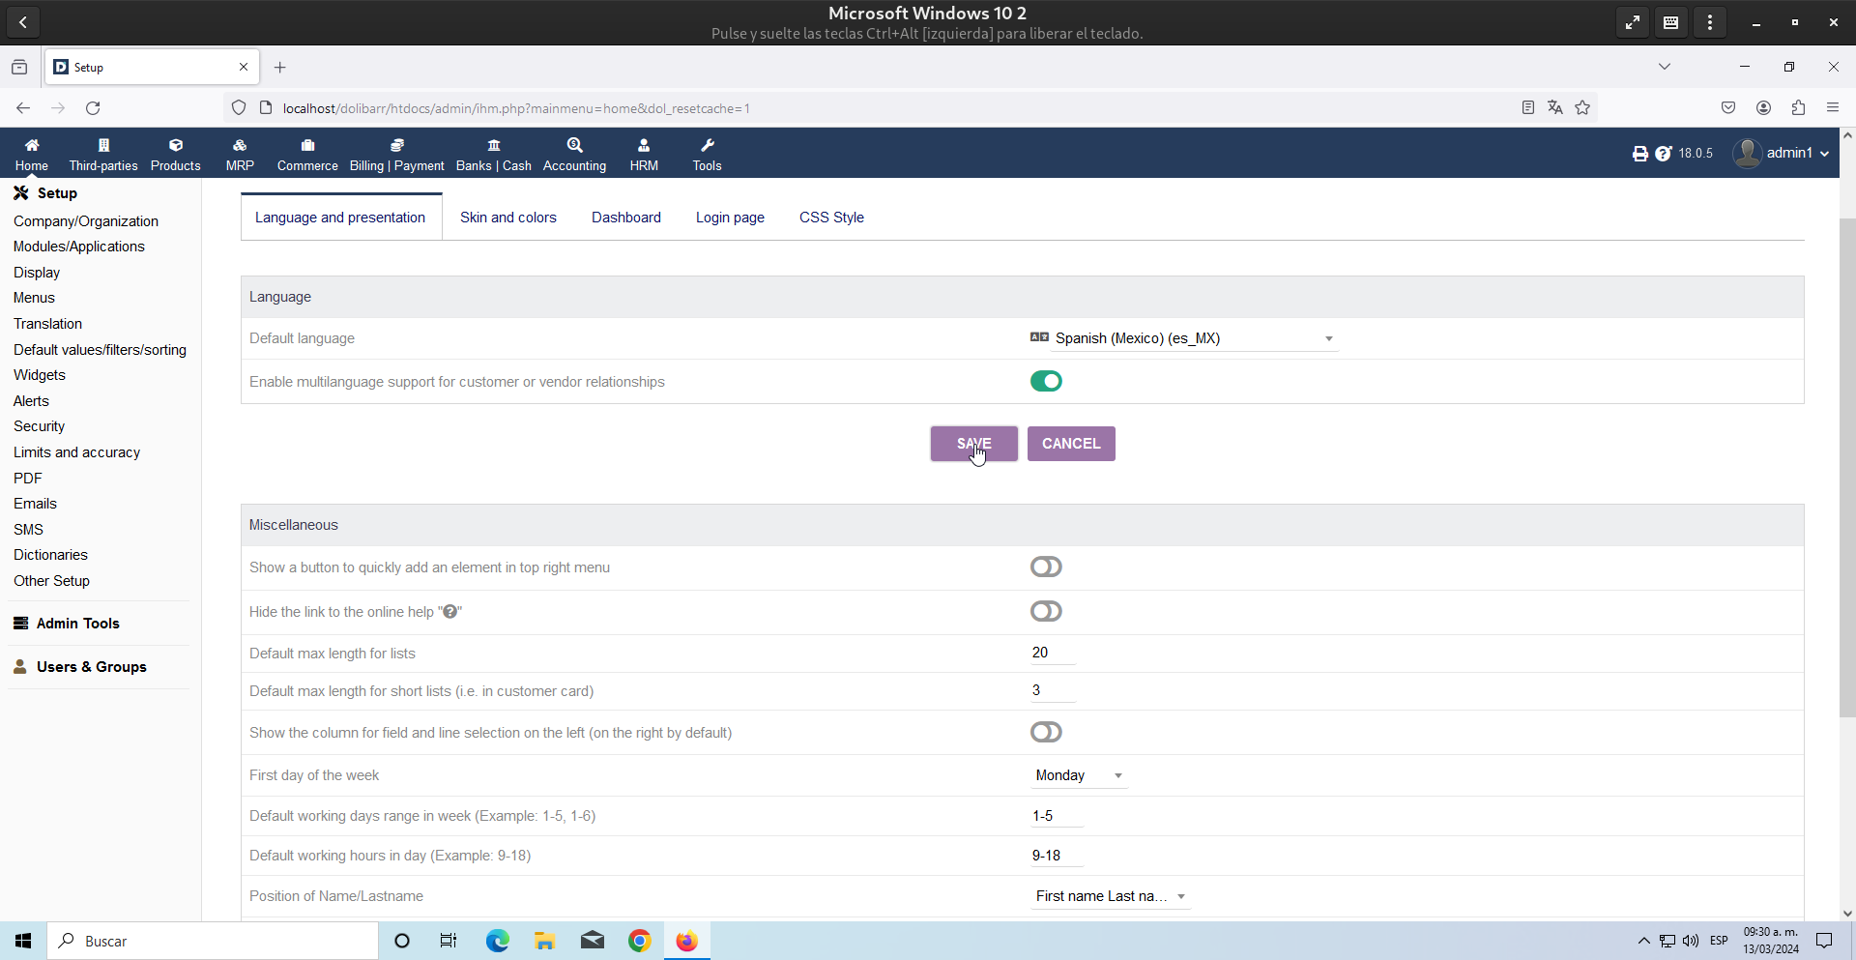Expand the First day of the week dropdown

[1078, 775]
